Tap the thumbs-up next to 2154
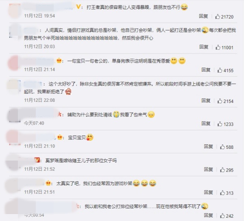This screenshot has width=244, height=221. click(x=220, y=101)
